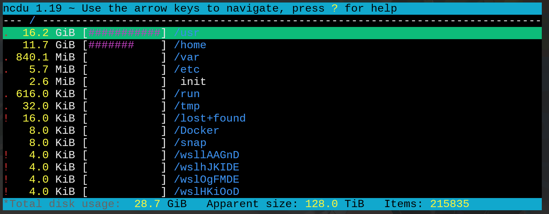This screenshot has width=549, height=214.
Task: Select the /snap directory entry
Action: [x=190, y=143]
